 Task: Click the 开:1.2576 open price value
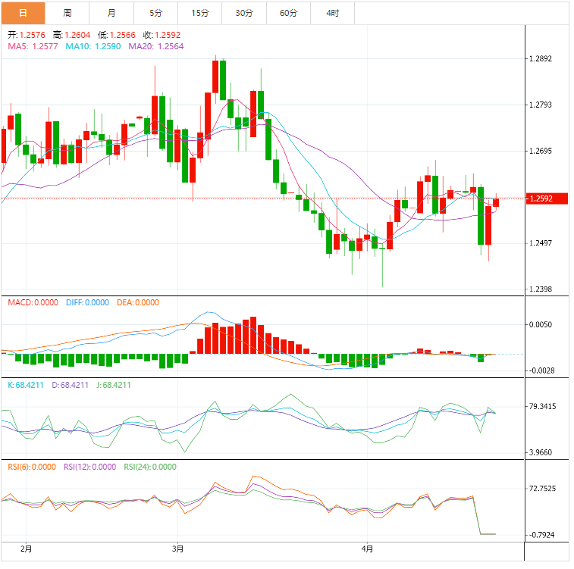pos(27,35)
